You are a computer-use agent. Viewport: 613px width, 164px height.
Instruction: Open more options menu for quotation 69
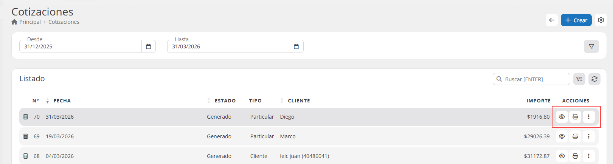pos(588,136)
